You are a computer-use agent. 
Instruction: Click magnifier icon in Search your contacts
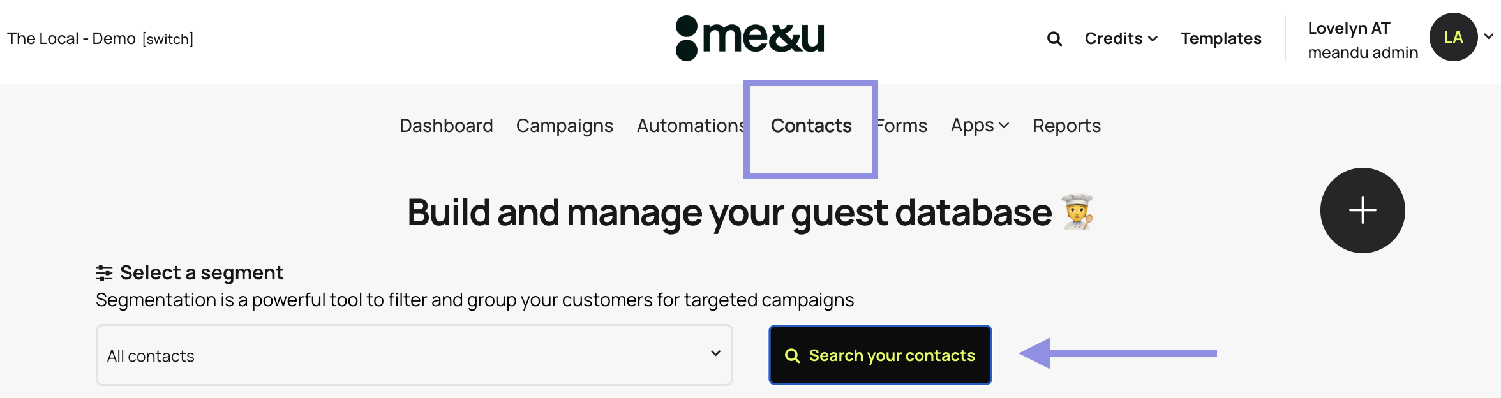792,356
